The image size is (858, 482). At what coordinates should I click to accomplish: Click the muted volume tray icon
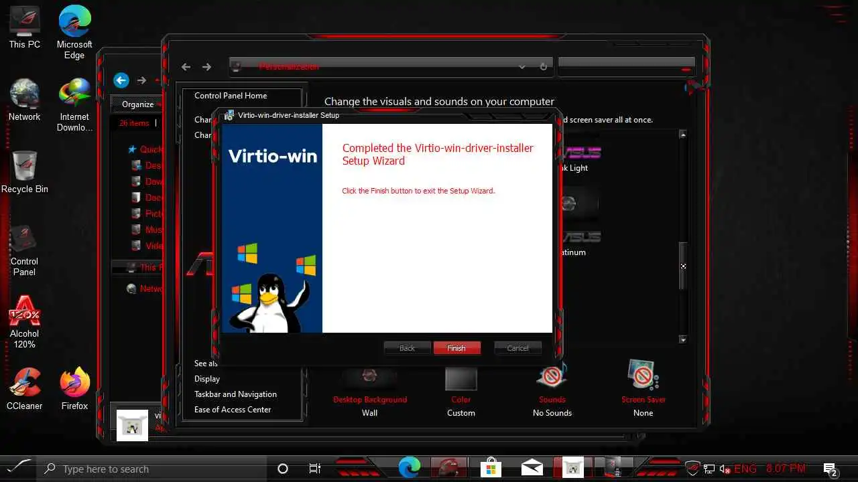click(725, 469)
